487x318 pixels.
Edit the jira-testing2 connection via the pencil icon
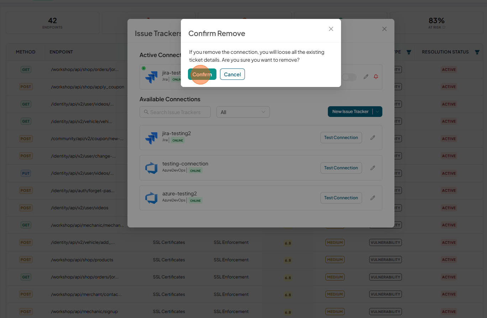[x=373, y=137]
